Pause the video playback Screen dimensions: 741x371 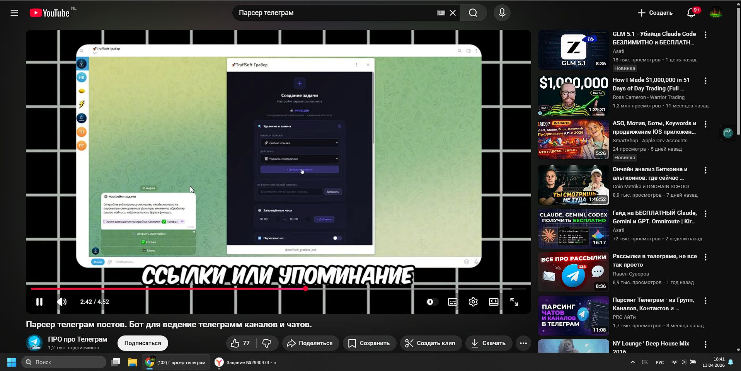(x=39, y=302)
